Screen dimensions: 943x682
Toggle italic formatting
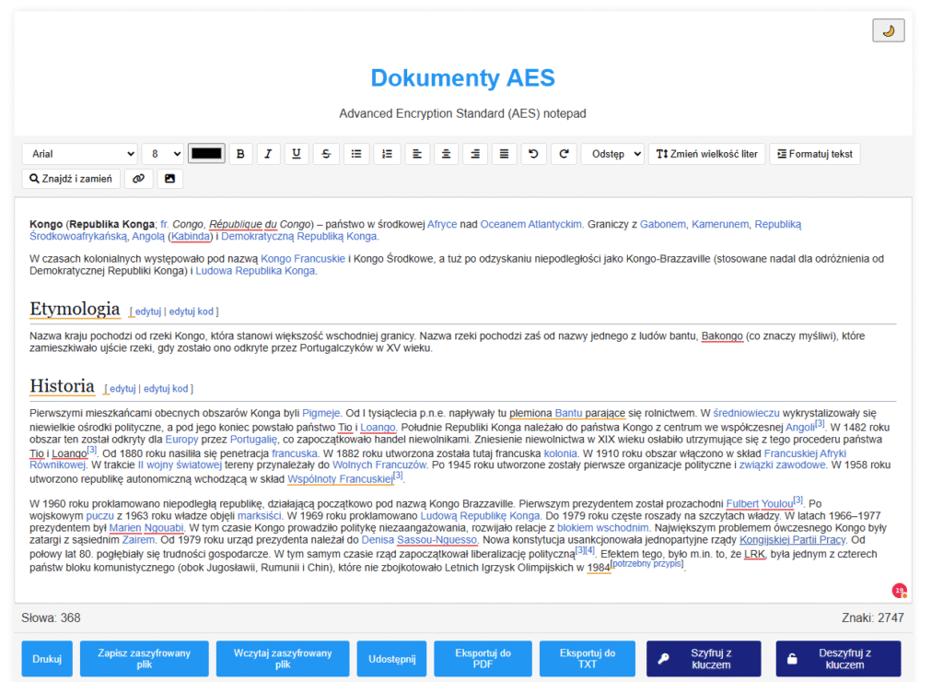point(268,154)
